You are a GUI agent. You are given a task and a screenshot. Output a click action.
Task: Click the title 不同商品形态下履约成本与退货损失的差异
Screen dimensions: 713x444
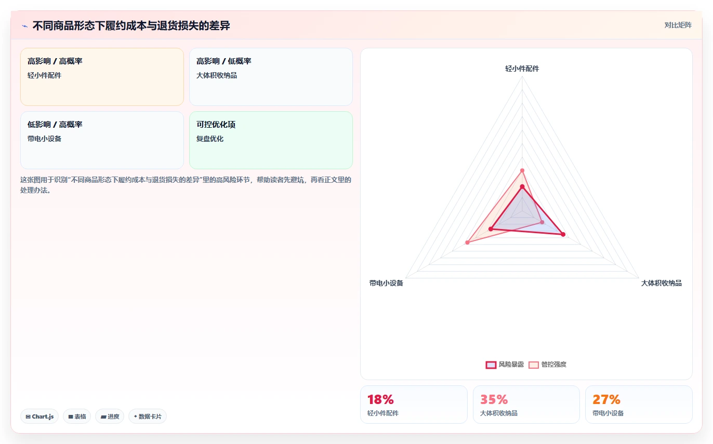(x=131, y=25)
